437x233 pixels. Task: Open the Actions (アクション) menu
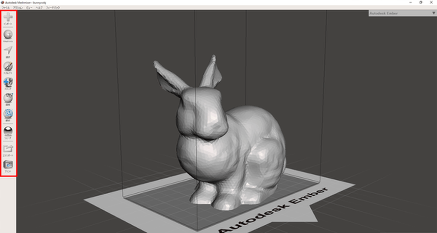18,8
